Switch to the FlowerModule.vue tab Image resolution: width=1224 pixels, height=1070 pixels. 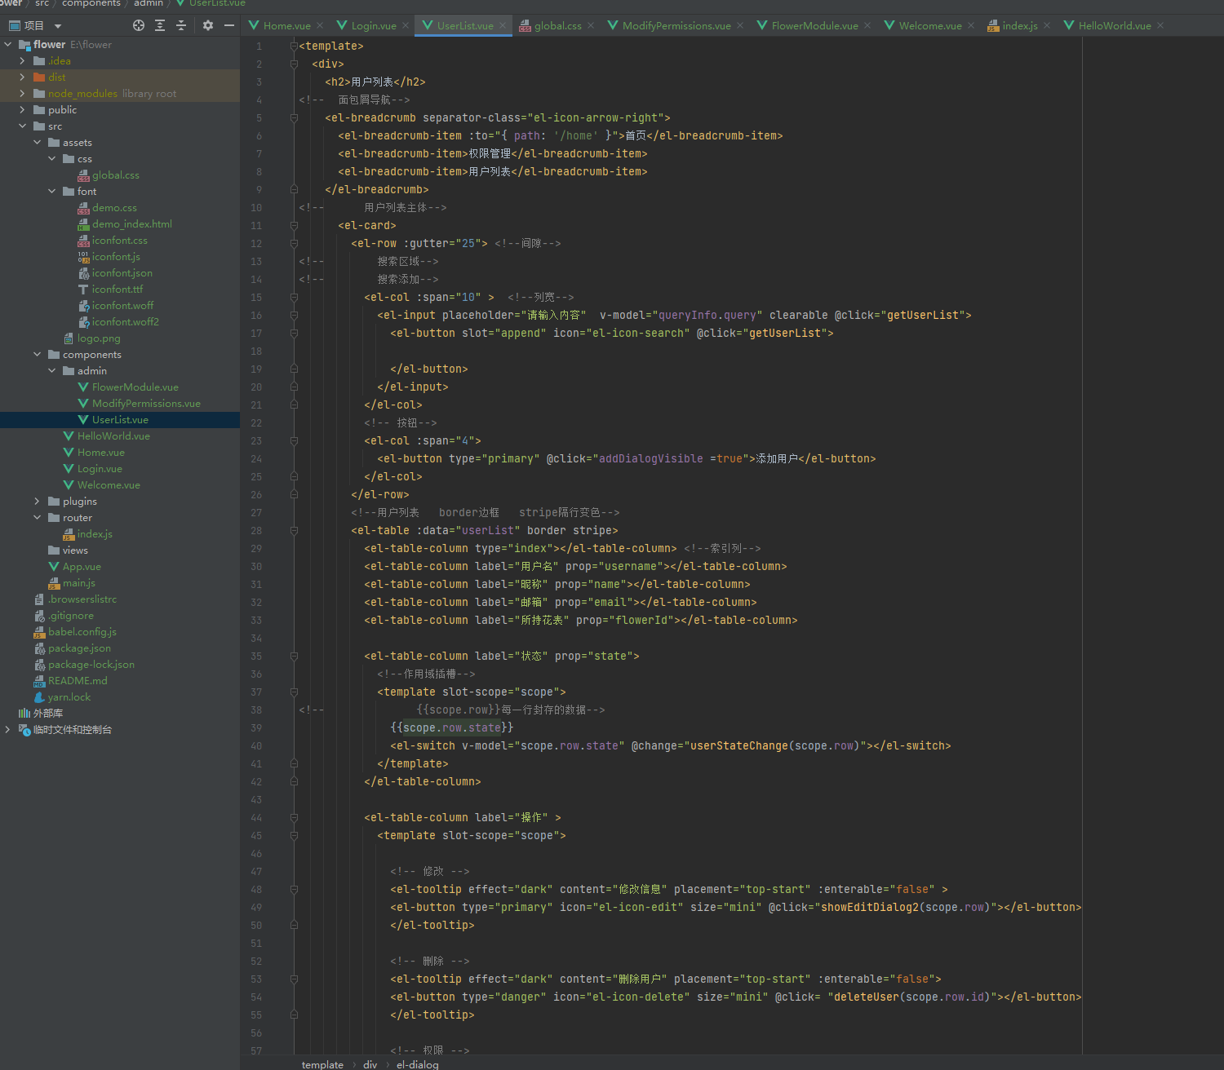pos(814,25)
